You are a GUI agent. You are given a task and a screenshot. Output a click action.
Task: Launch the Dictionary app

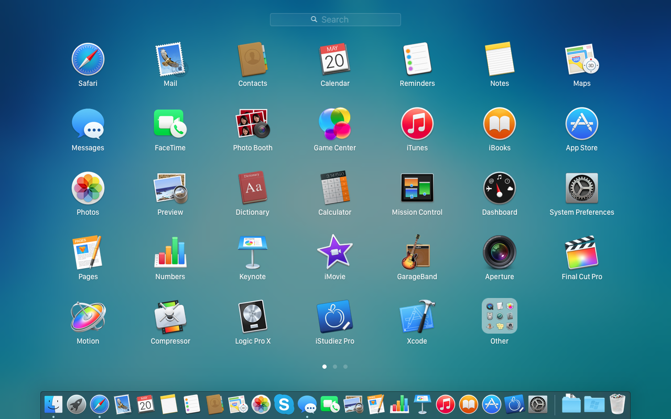tap(253, 188)
